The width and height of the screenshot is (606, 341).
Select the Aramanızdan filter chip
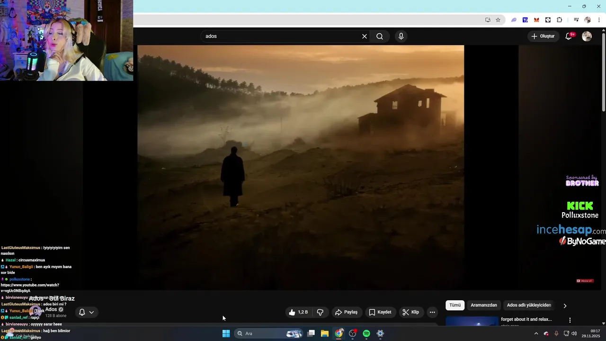484,305
